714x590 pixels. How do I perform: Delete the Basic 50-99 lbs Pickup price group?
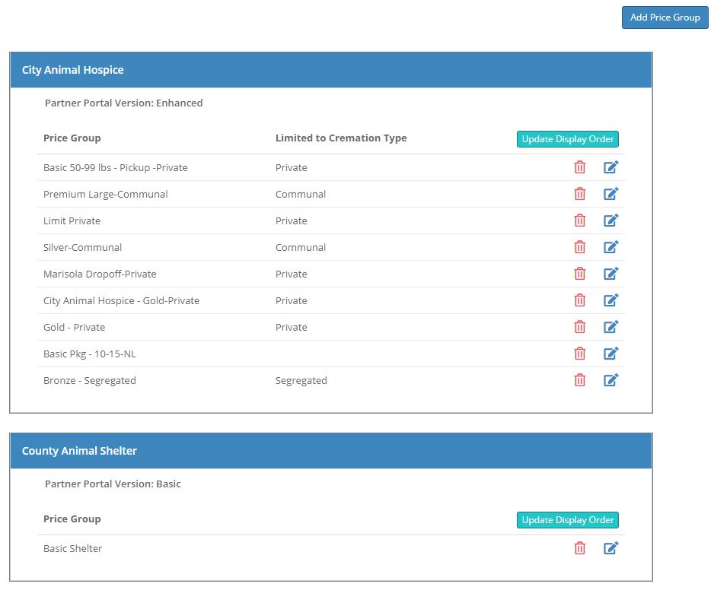tap(579, 167)
